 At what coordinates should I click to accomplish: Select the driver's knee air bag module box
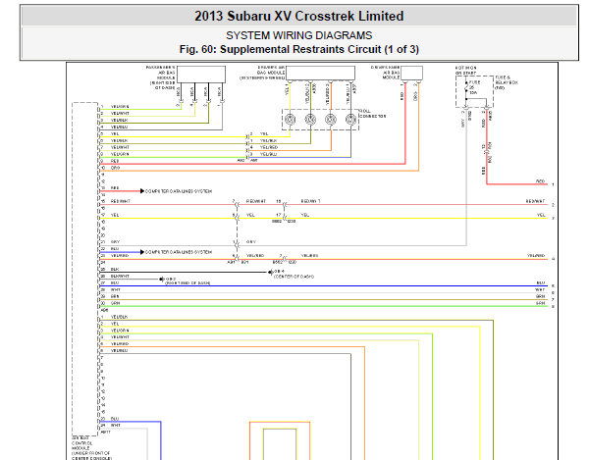point(411,74)
